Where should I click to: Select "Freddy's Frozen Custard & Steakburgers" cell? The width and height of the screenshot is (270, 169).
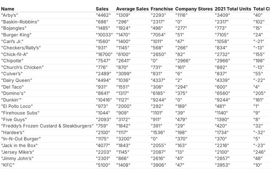pyautogui.click(x=47, y=126)
